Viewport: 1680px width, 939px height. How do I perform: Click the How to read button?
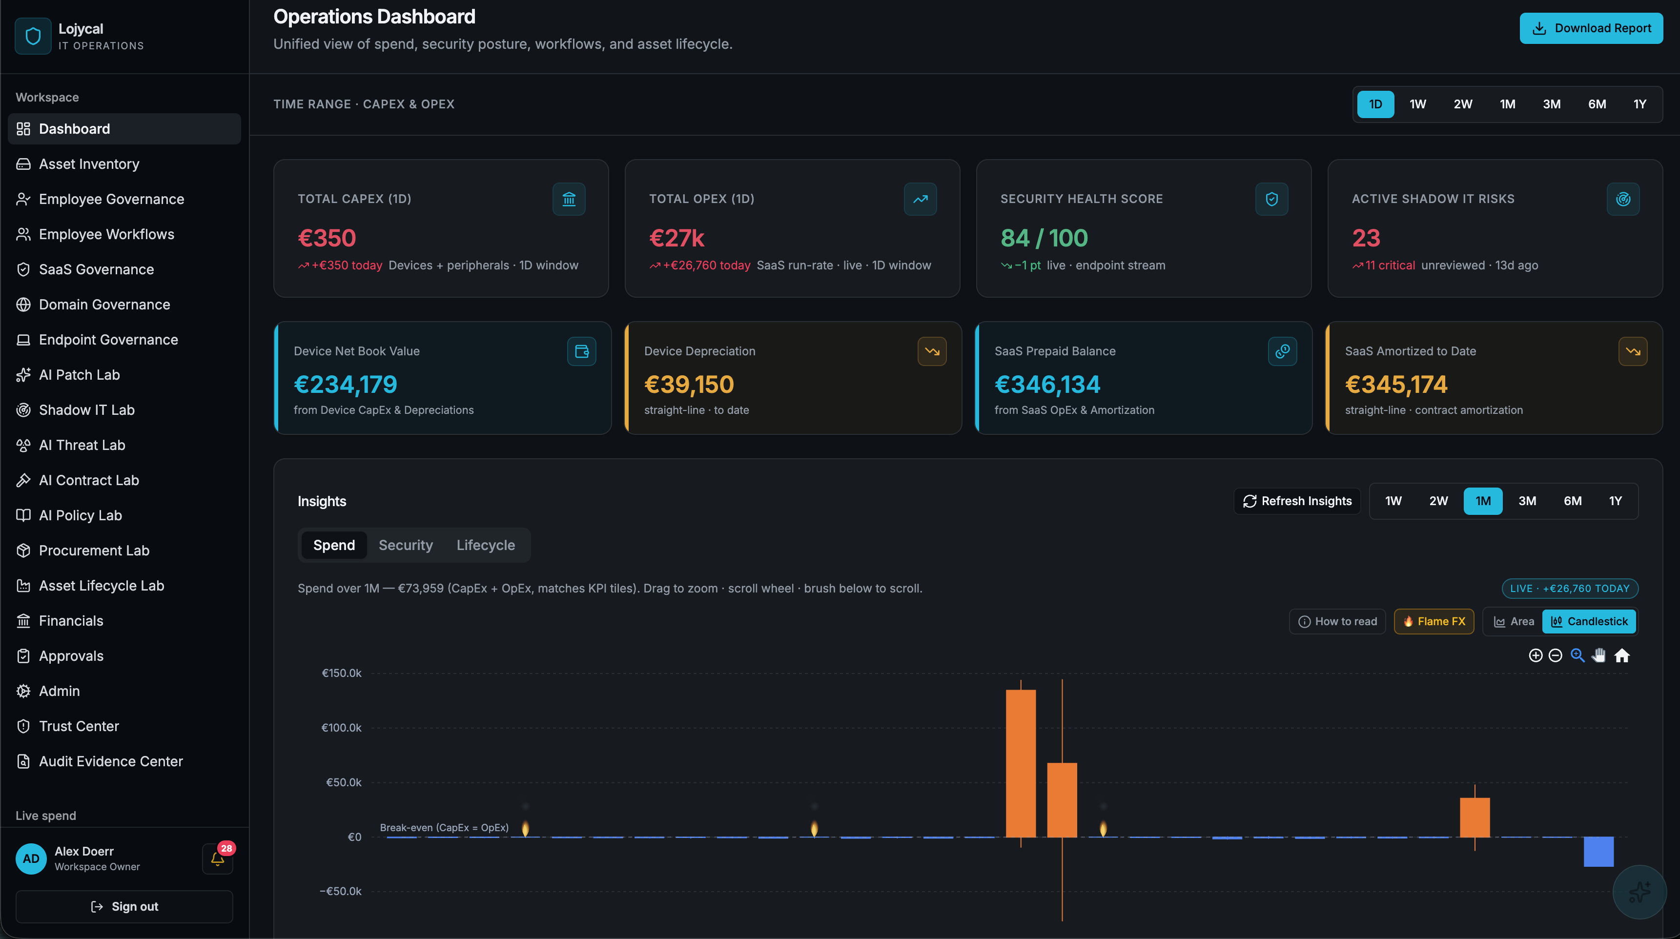tap(1338, 621)
